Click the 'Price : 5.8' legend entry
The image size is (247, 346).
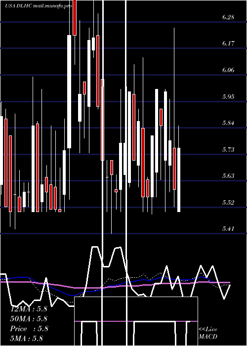point(29,329)
